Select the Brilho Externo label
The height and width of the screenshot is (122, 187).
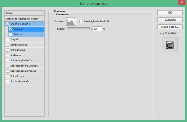tap(18, 76)
